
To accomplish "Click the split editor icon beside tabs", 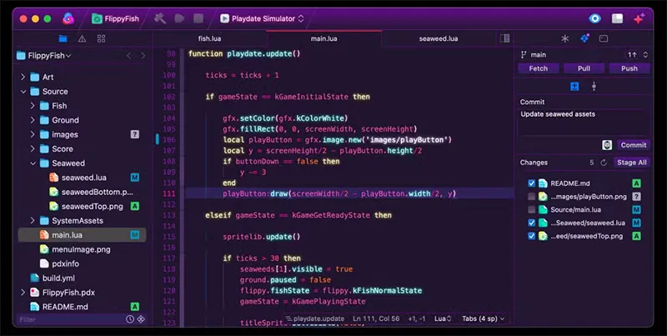I will click(x=504, y=38).
